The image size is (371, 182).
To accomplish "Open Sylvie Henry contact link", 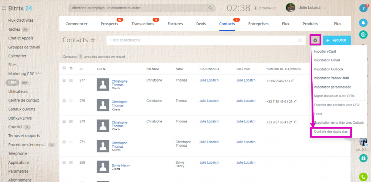I will (121, 165).
